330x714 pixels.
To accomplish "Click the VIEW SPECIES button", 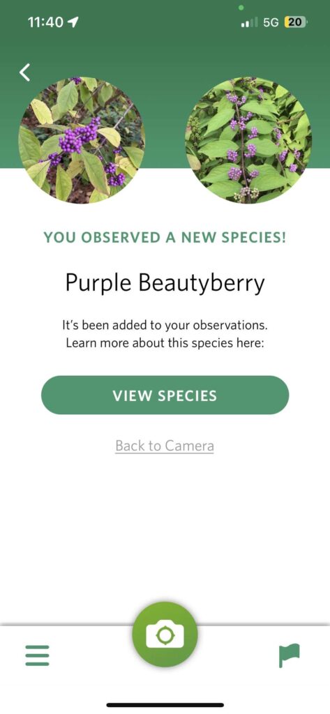I will [165, 395].
